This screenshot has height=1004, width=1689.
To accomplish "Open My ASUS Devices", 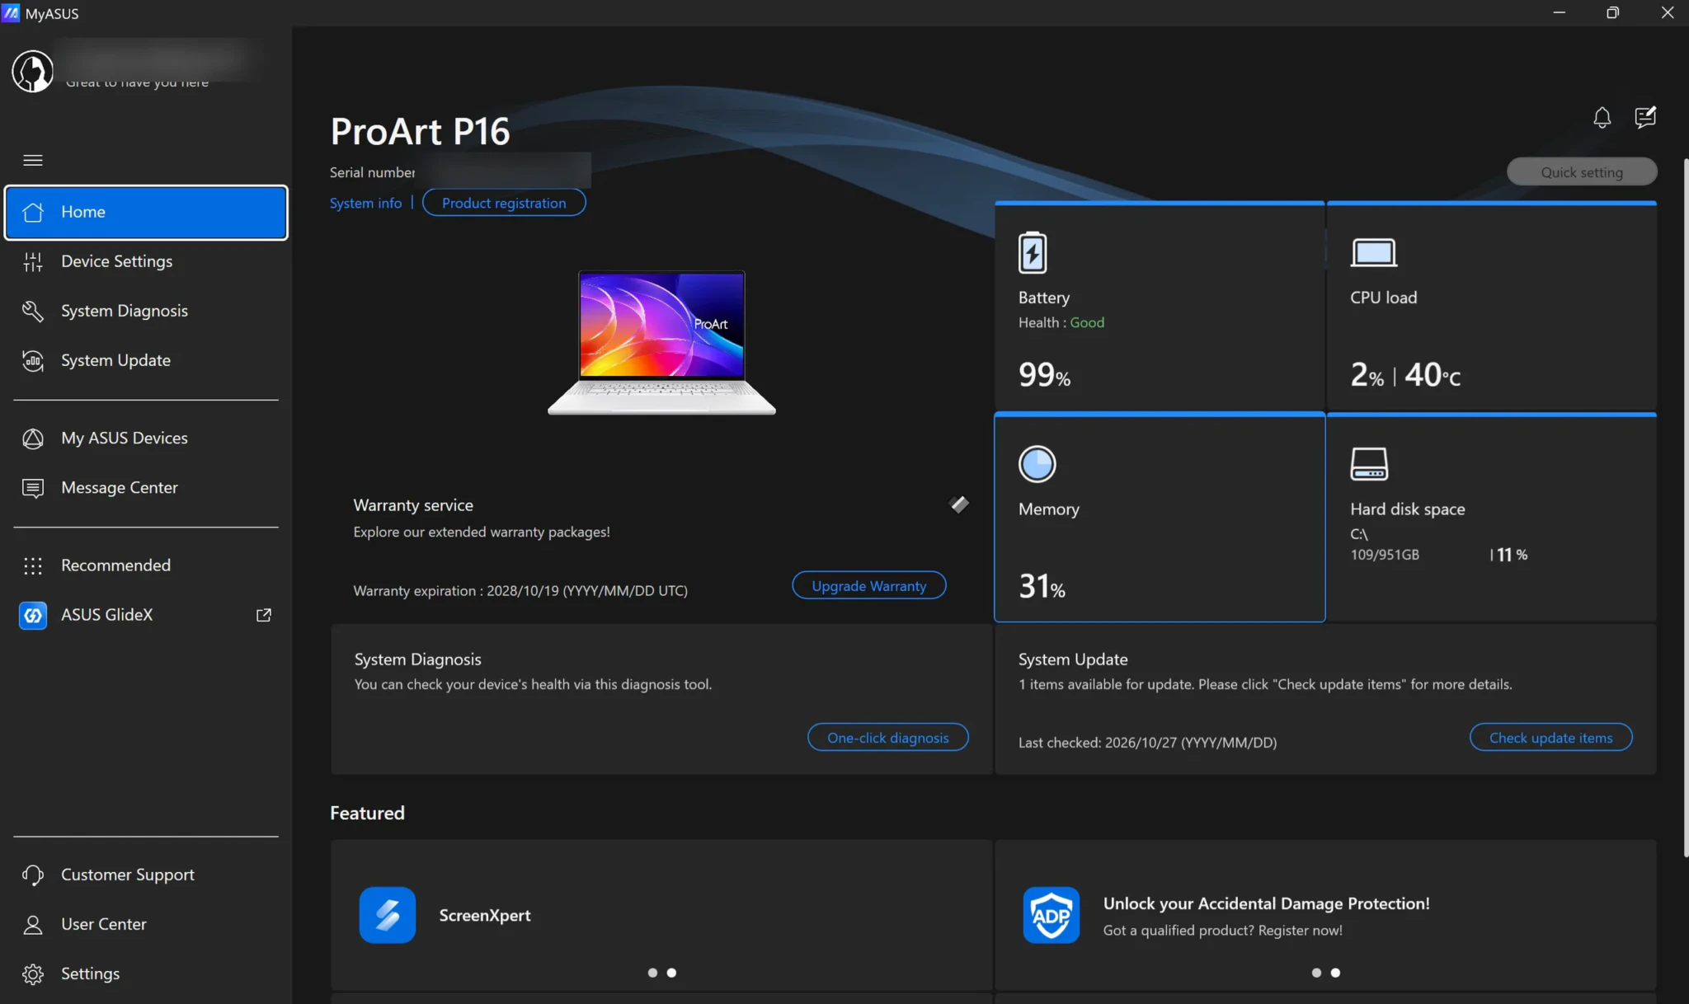I will pos(146,439).
